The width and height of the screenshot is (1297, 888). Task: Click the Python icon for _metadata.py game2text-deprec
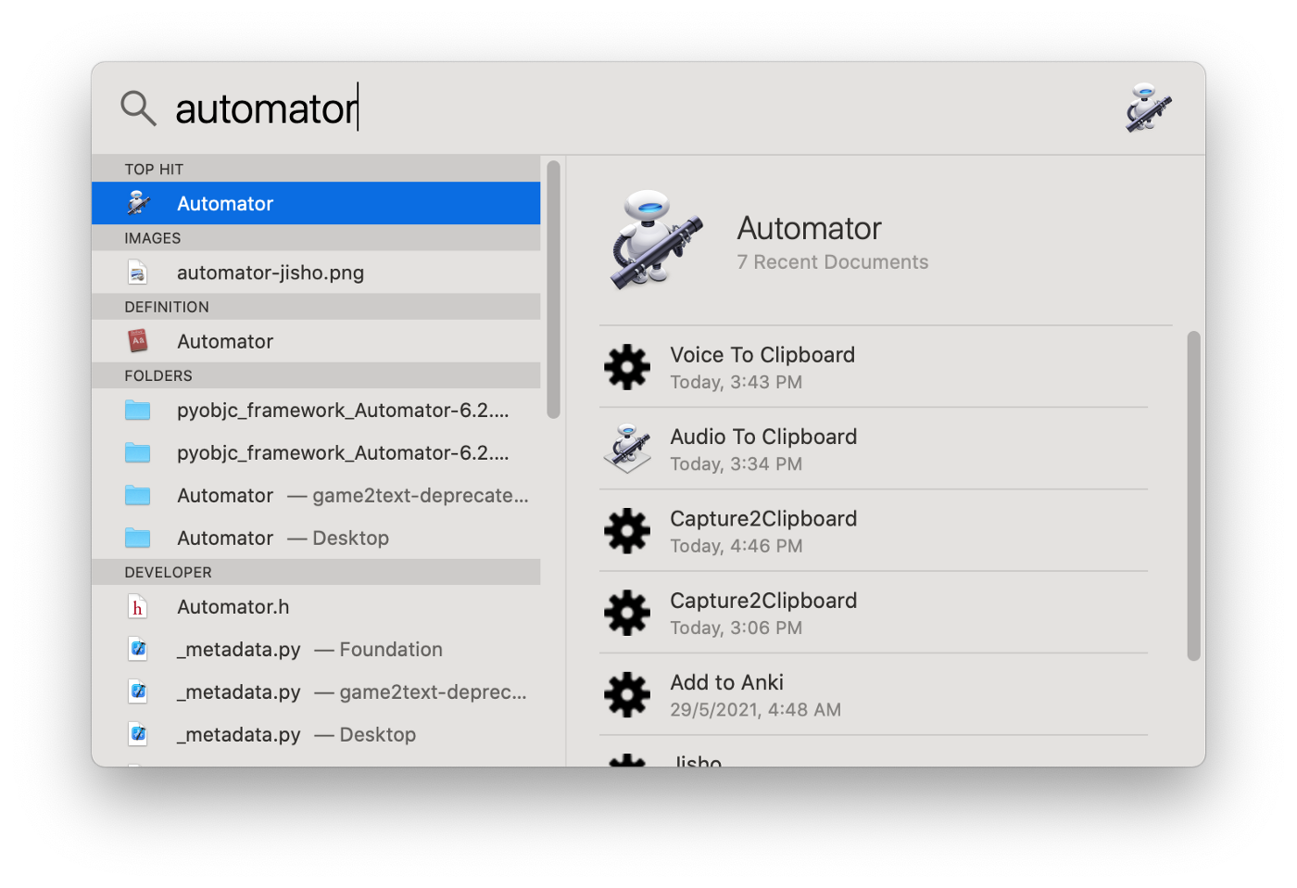138,691
